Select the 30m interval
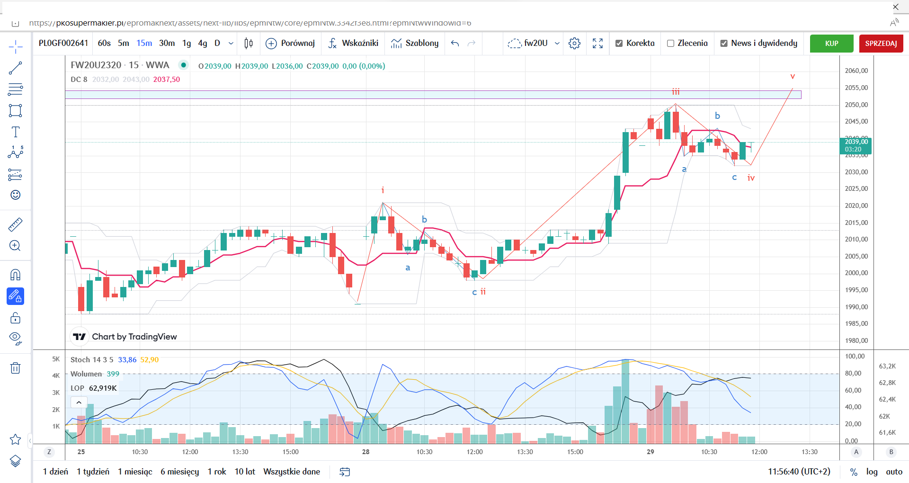The height and width of the screenshot is (483, 909). click(x=167, y=43)
